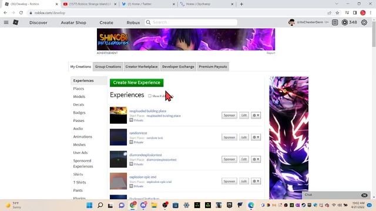Click the Roblox logo icon
376x211 pixels.
coord(16,22)
